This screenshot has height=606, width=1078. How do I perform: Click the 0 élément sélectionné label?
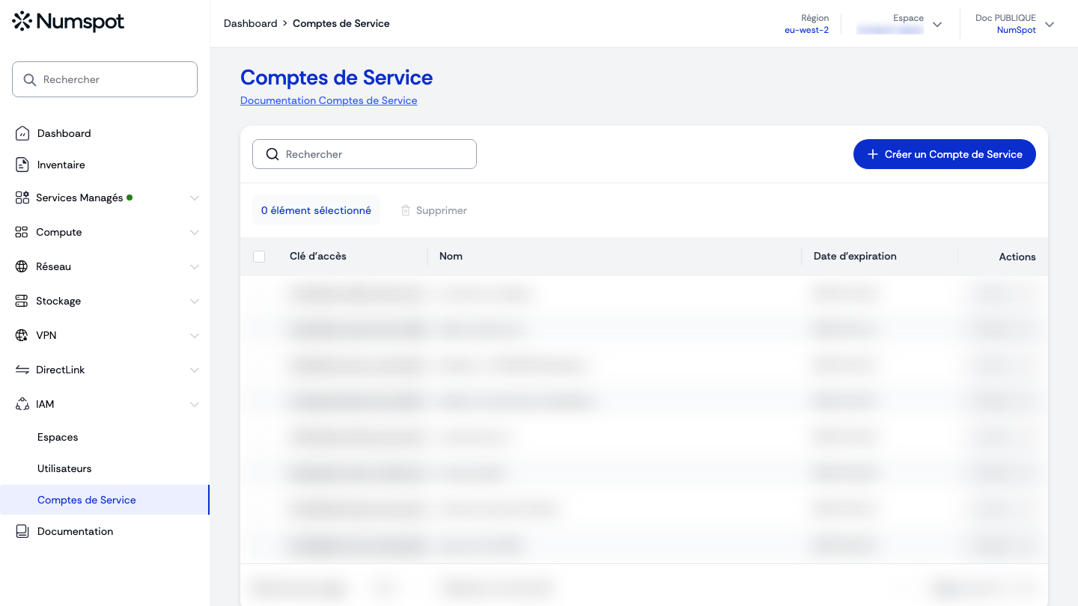[316, 210]
